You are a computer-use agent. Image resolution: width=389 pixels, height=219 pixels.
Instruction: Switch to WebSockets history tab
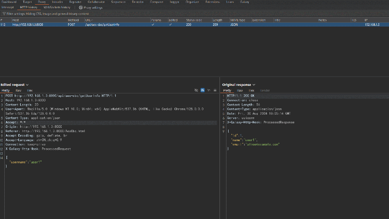pyautogui.click(x=57, y=8)
